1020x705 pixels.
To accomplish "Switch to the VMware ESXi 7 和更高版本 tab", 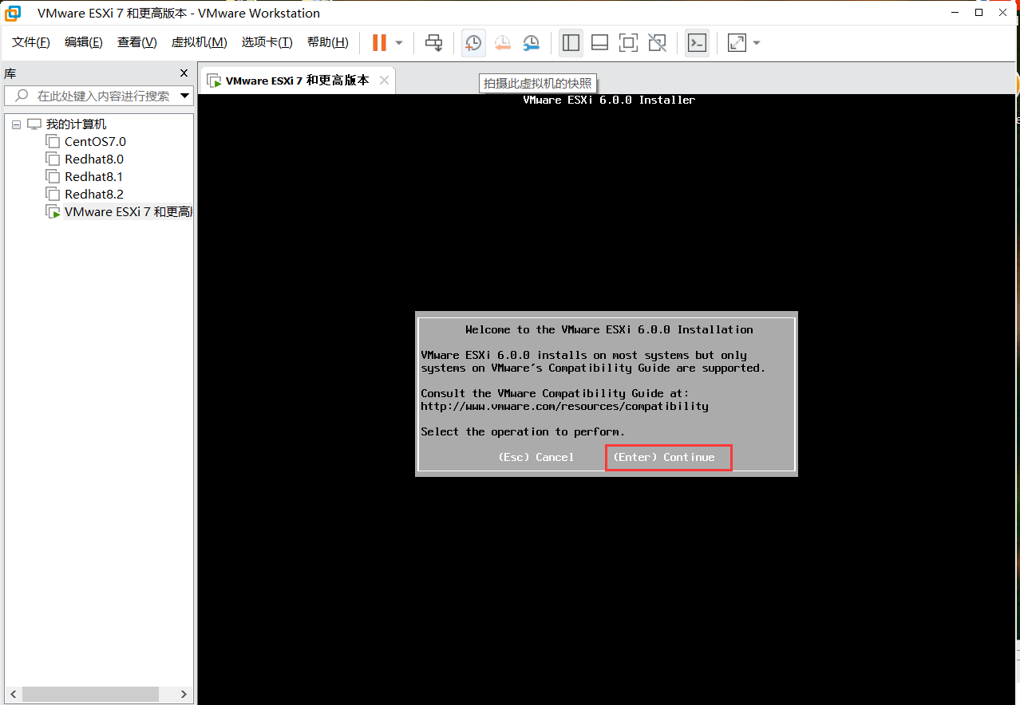I will coord(297,81).
